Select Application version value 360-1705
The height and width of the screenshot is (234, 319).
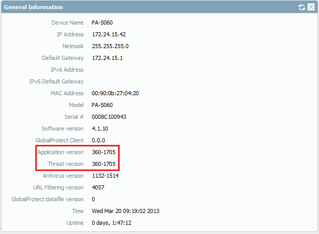[104, 152]
